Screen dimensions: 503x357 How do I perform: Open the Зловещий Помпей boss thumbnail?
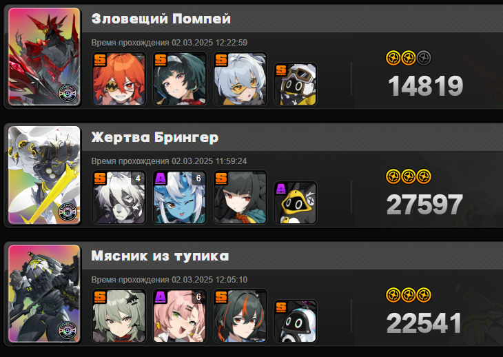pyautogui.click(x=44, y=57)
